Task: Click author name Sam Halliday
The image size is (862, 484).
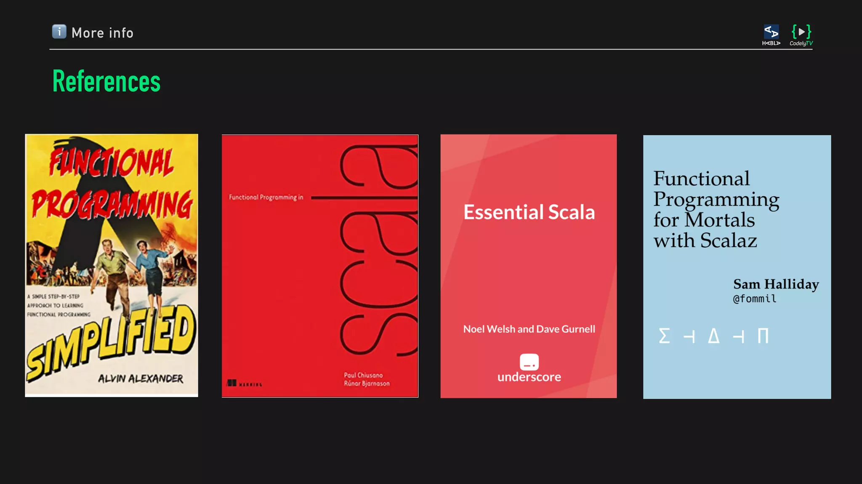Action: (x=776, y=284)
